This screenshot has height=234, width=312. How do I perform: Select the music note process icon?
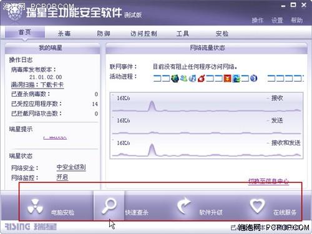coord(192,79)
